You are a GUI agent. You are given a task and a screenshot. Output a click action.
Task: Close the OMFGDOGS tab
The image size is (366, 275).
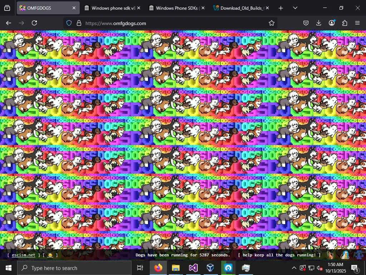(x=74, y=8)
